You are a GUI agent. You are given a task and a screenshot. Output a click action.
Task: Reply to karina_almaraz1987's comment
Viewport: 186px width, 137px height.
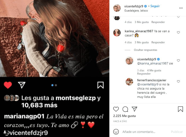point(158,42)
